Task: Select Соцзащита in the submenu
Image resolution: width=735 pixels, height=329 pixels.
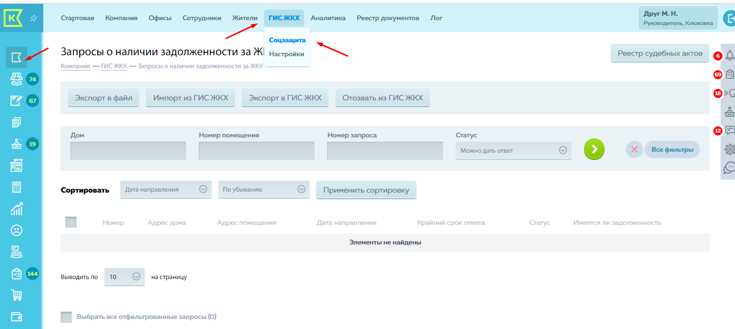Action: [287, 40]
